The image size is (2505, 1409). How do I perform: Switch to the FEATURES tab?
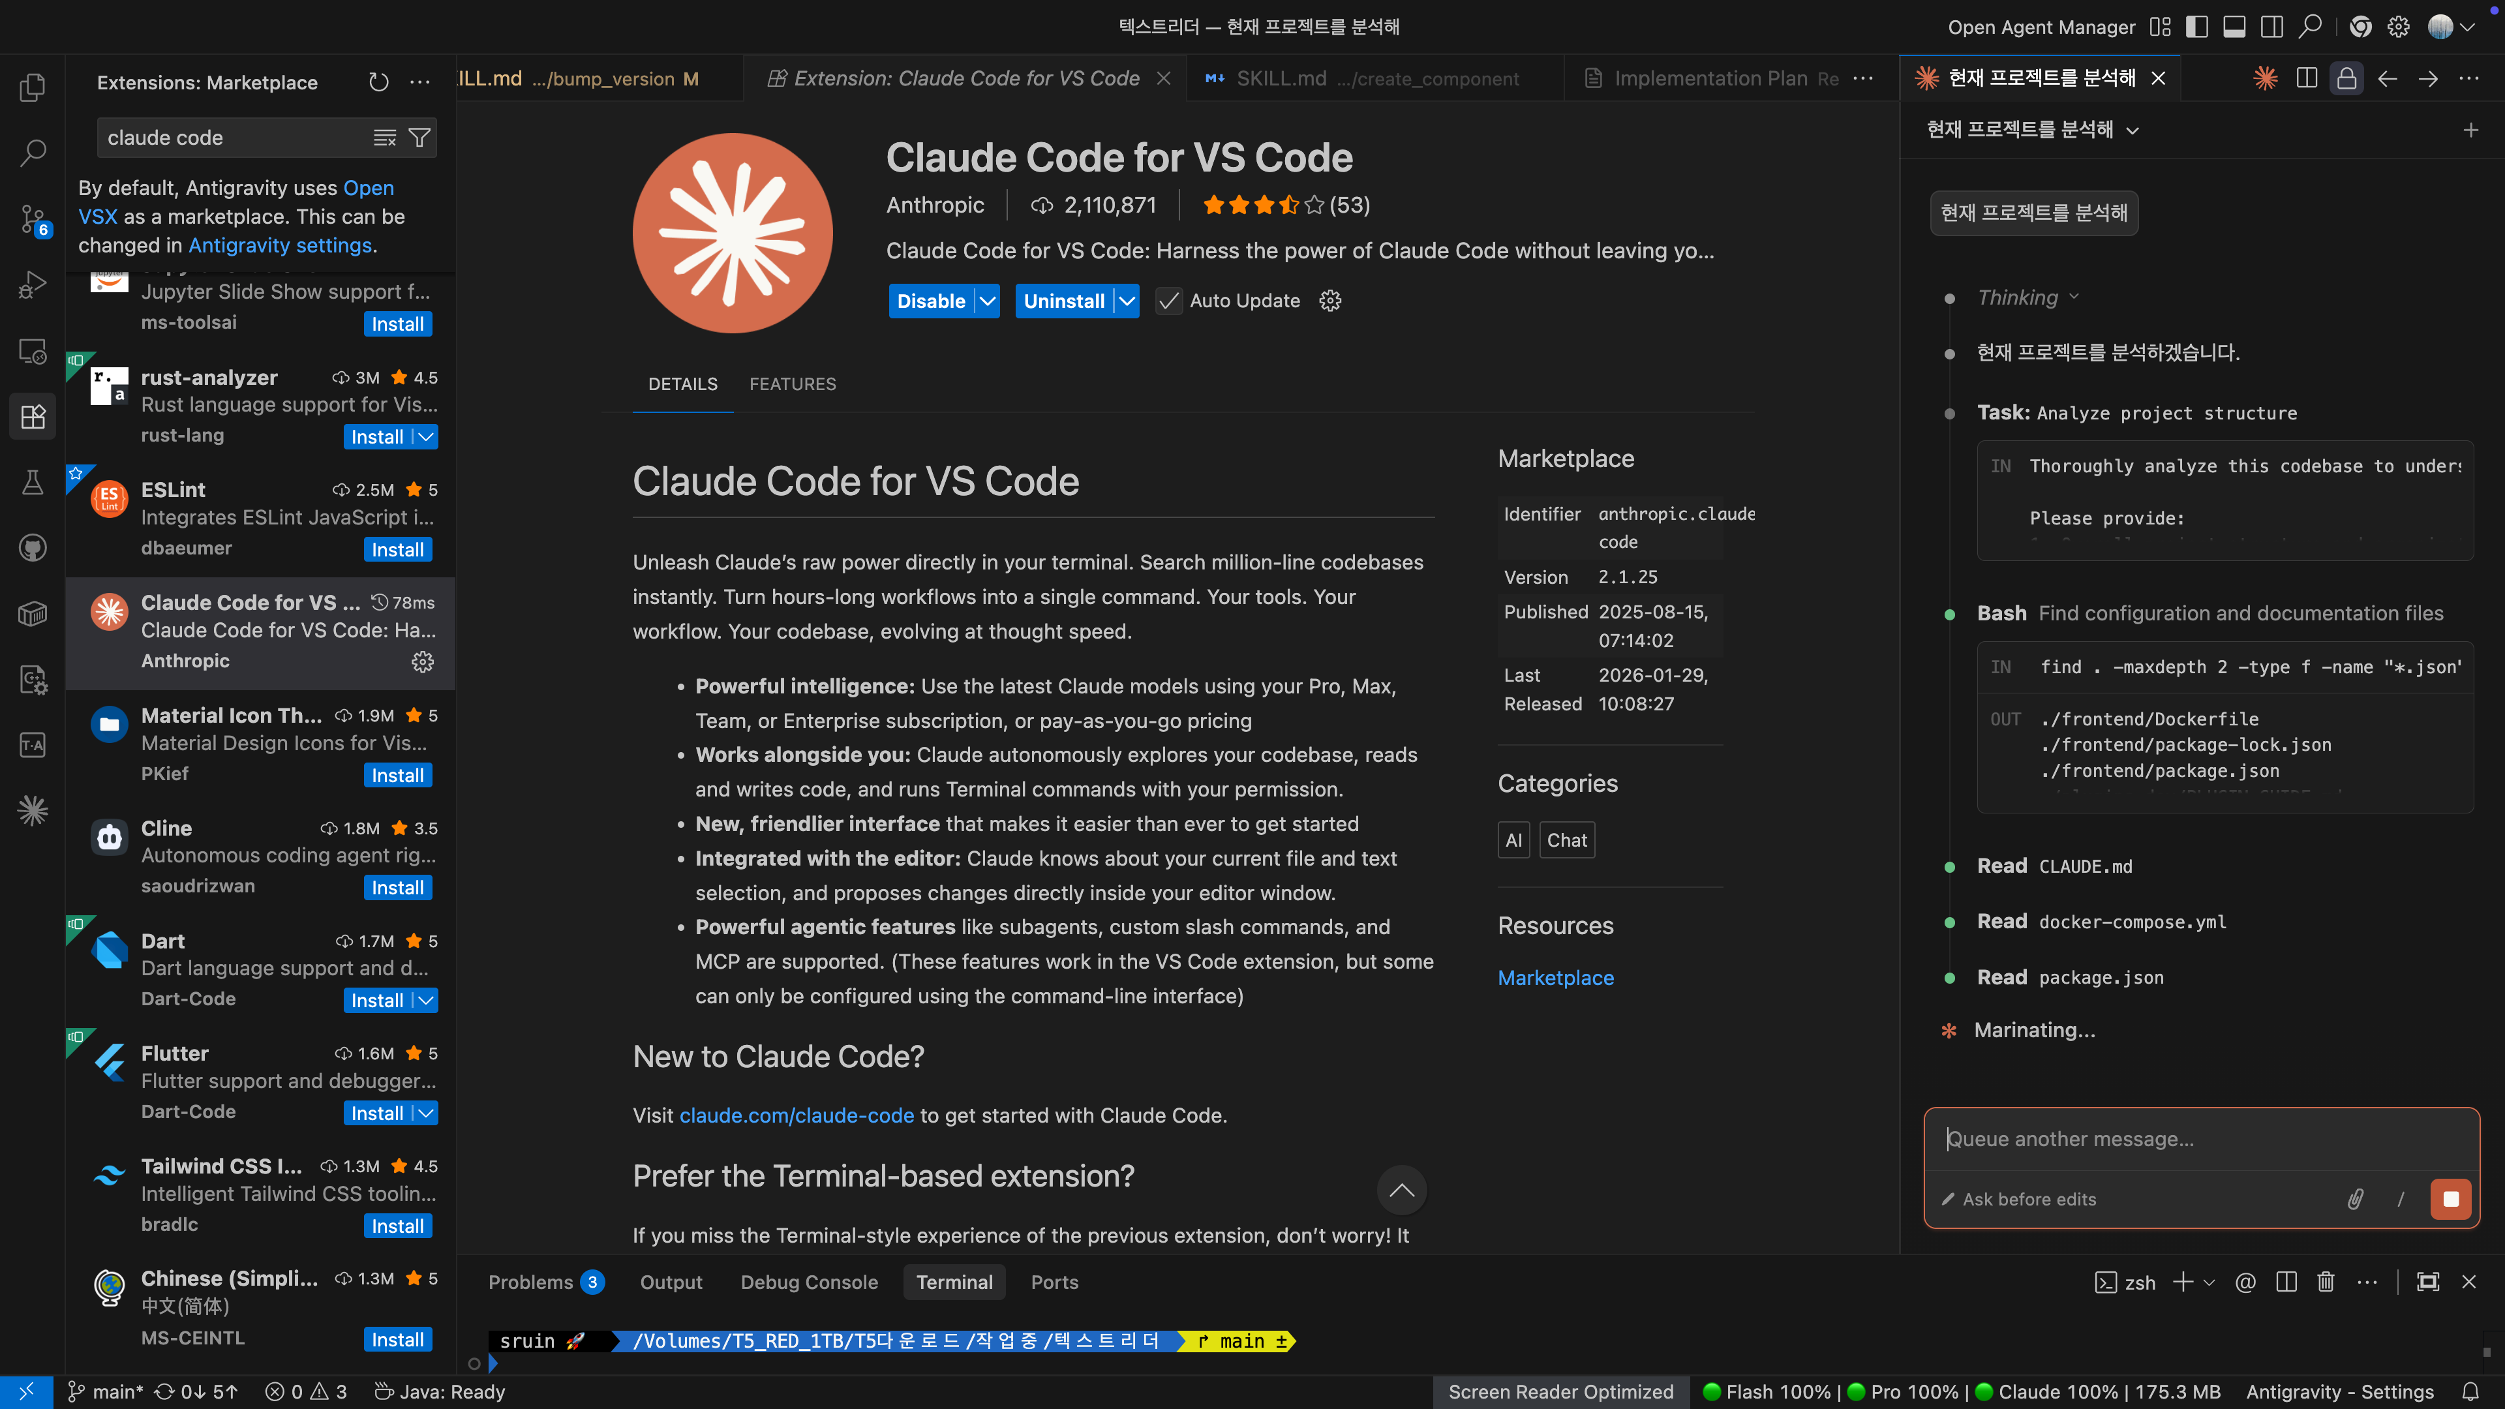point(791,384)
